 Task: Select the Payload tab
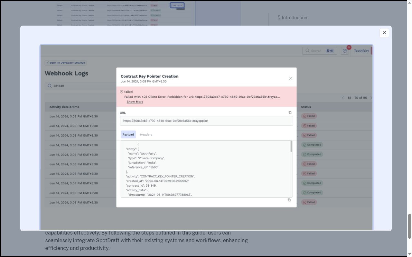click(x=128, y=135)
